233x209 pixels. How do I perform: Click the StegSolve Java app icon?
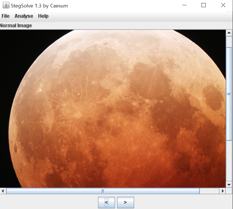click(x=6, y=5)
